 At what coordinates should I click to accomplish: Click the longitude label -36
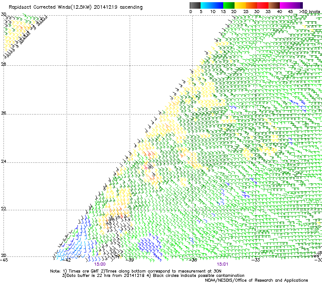click(193, 260)
